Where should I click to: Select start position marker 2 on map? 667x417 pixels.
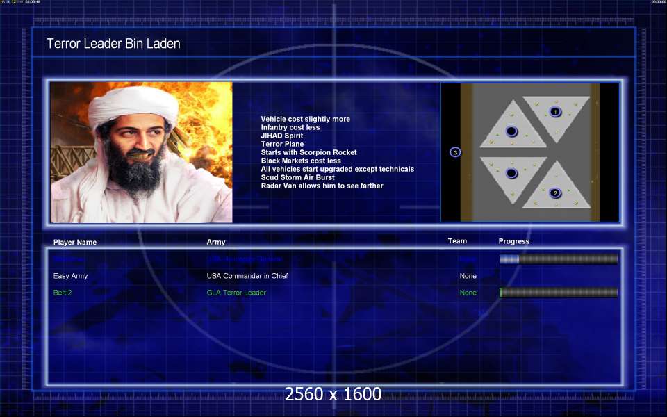click(555, 193)
